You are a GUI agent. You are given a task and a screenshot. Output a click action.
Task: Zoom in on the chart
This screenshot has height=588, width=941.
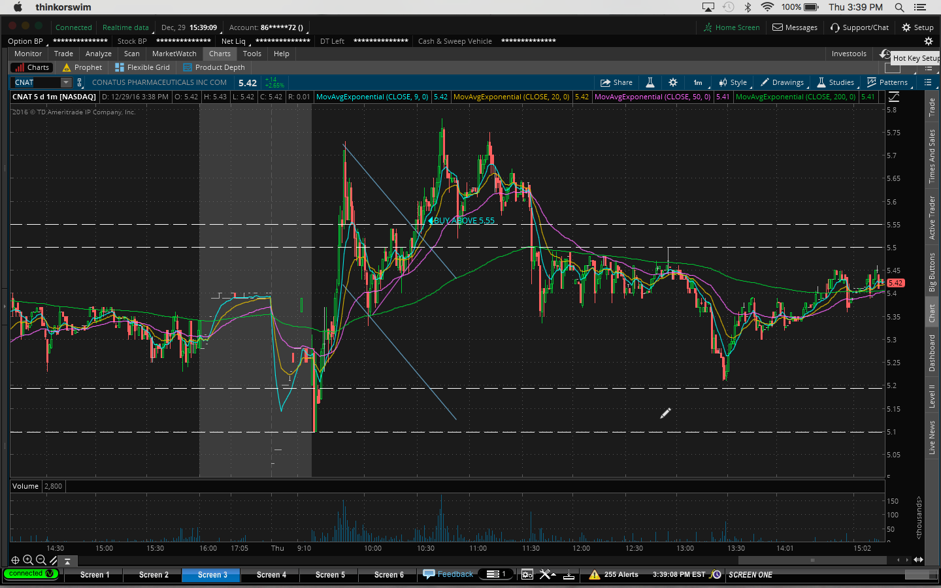pos(28,560)
